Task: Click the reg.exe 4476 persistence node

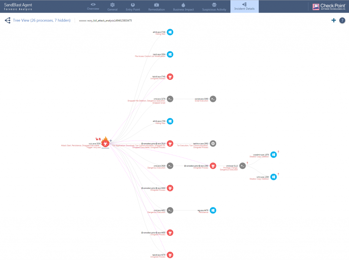Action: coord(213,210)
